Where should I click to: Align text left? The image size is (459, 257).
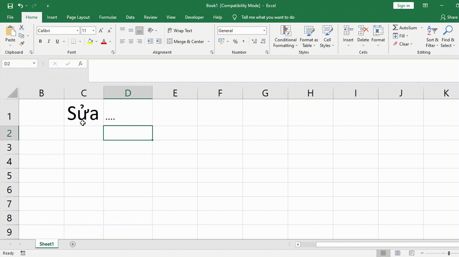(123, 41)
